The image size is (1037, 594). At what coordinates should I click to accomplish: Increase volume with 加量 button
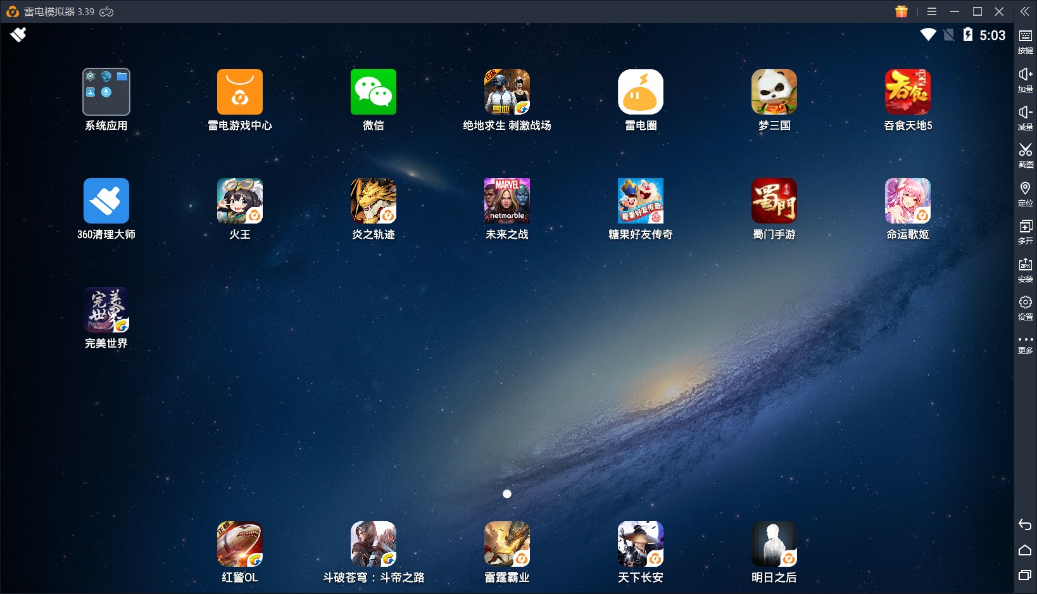pyautogui.click(x=1025, y=79)
